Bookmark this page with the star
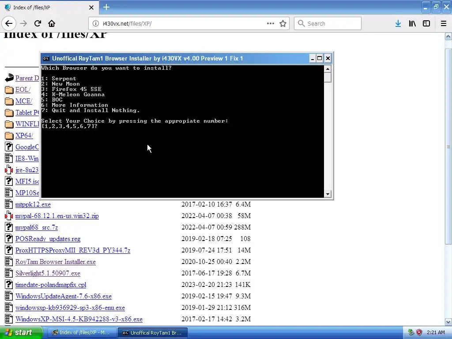 [283, 23]
